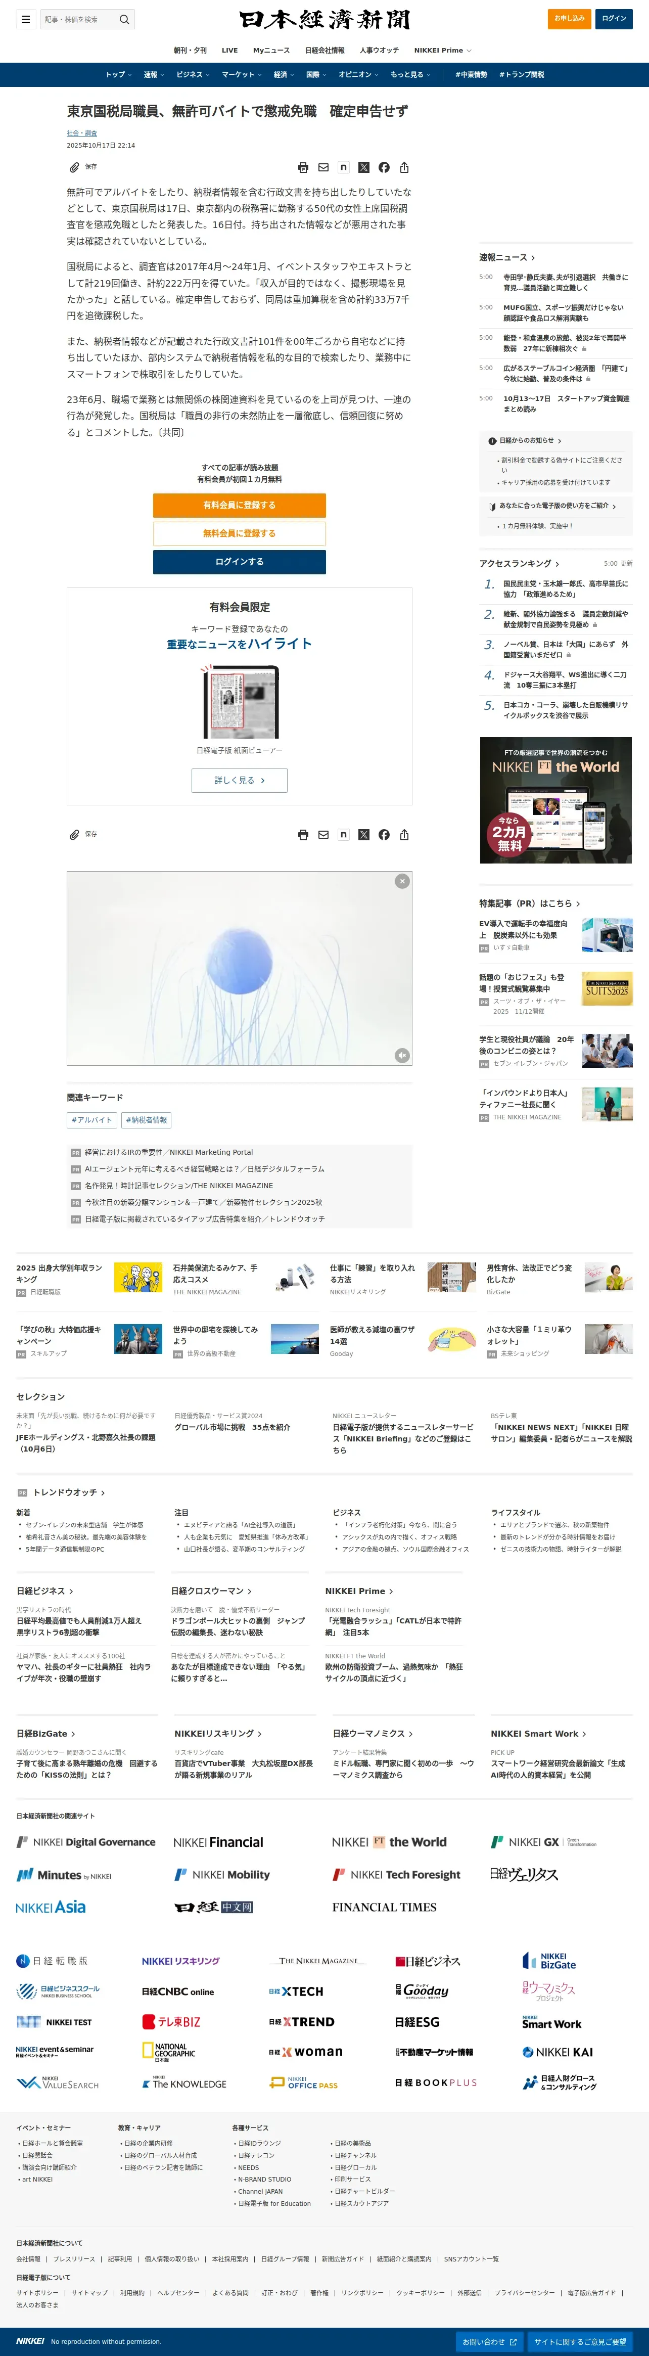Click the NIKKEI FT the World ad banner
649x2356 pixels.
[x=556, y=800]
